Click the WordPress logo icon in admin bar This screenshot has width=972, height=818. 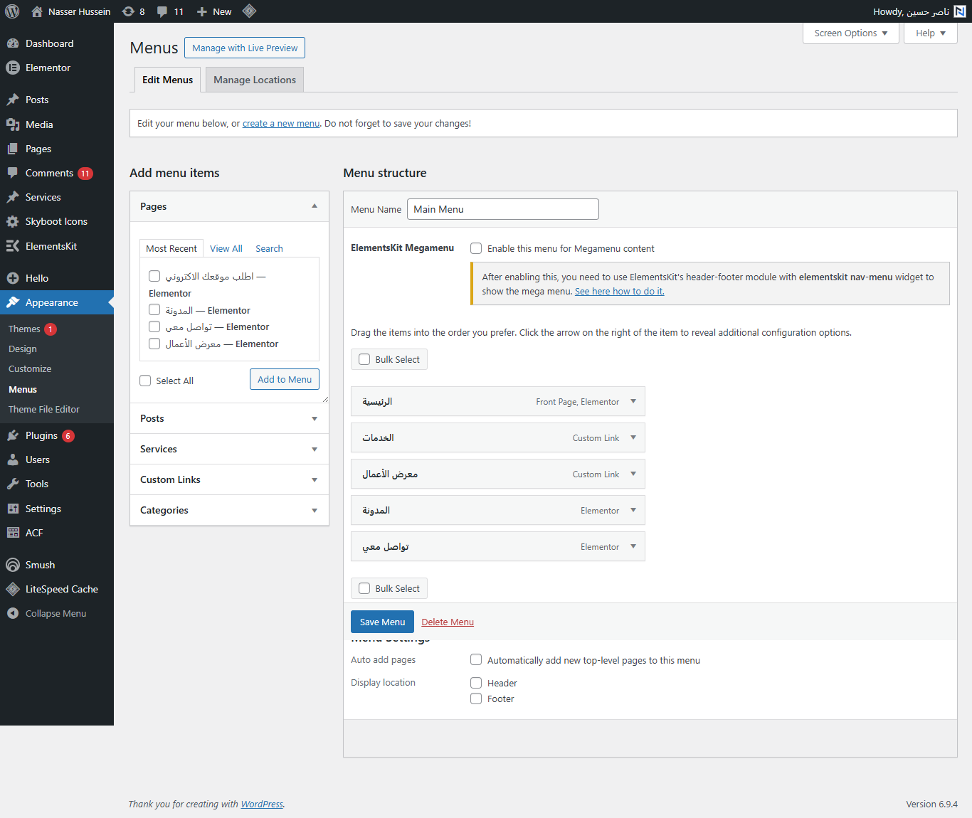(x=12, y=11)
